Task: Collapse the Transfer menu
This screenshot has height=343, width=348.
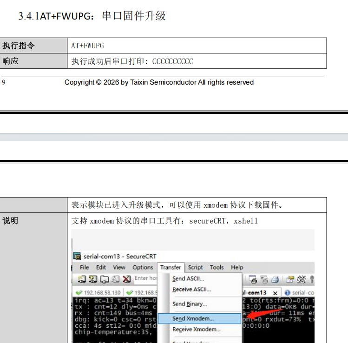Action: 171,267
